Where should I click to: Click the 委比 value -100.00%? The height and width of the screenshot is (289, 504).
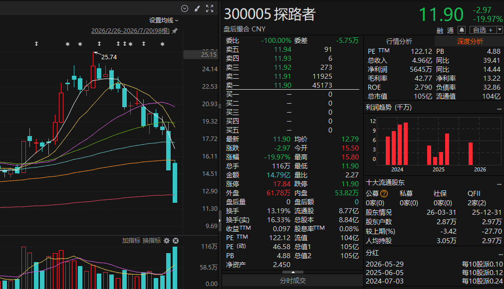(x=276, y=40)
